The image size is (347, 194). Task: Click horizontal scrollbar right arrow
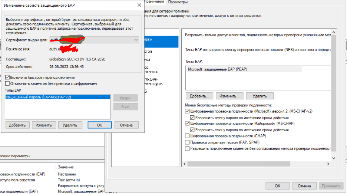pos(328,164)
